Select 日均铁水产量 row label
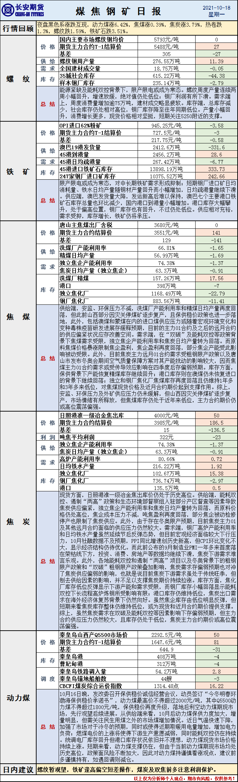This screenshot has width=238, height=782. tap(77, 466)
